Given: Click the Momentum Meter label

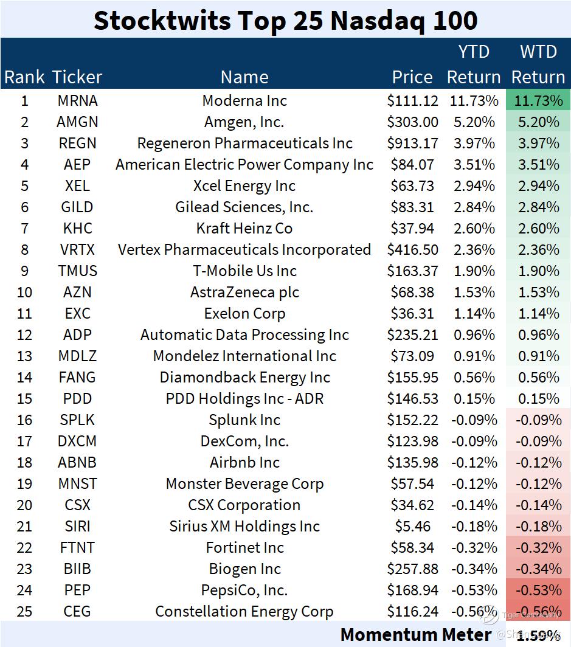Looking at the screenshot, I should [416, 635].
